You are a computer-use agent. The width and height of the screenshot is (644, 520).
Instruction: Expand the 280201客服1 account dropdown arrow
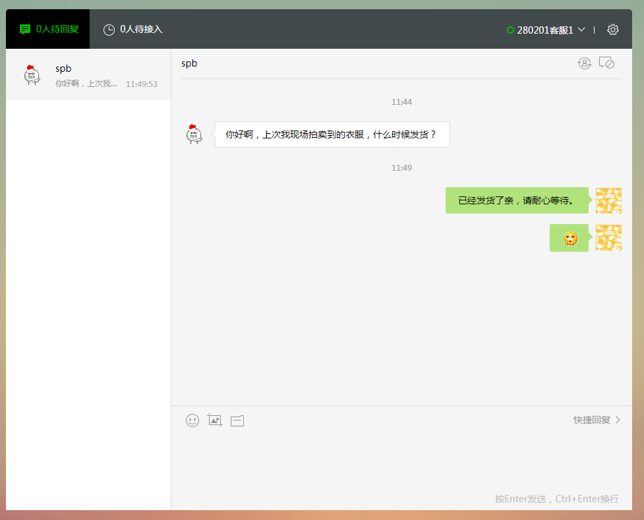point(581,30)
